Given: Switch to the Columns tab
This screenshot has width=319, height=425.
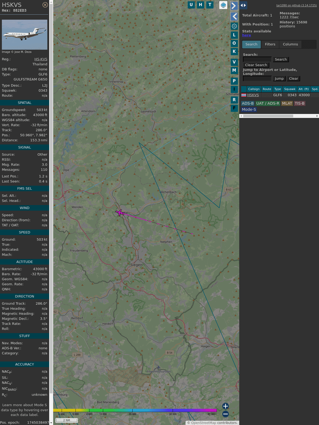Looking at the screenshot, I should click(290, 44).
